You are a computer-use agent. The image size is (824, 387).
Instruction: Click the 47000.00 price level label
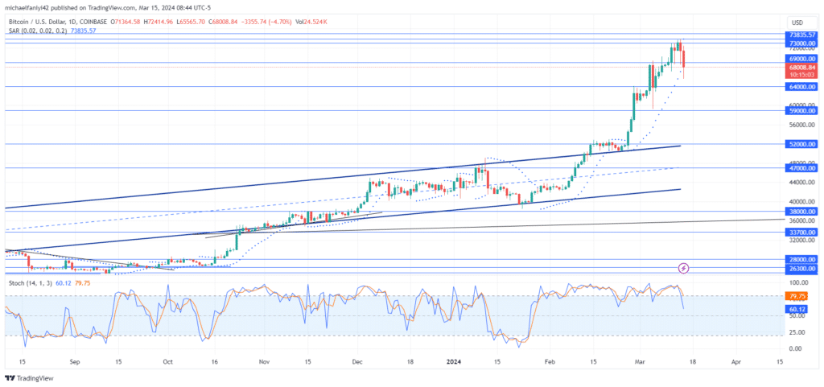[x=802, y=168]
